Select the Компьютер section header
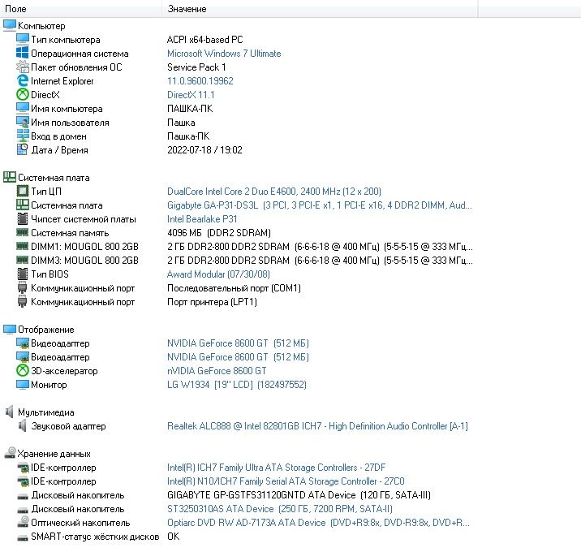The width and height of the screenshot is (581, 552). point(41,26)
